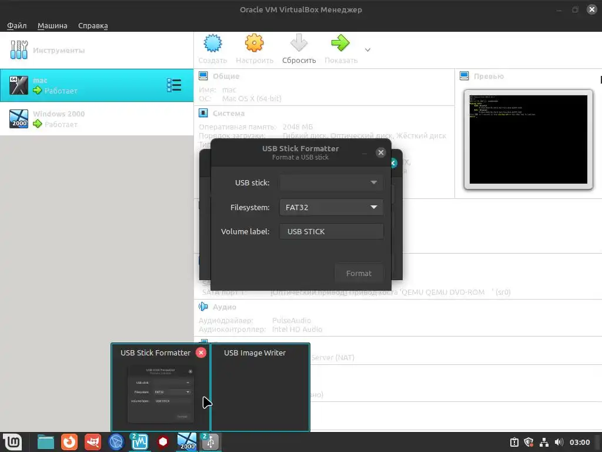Image resolution: width=602 pixels, height=452 pixels.
Task: Close the USB Stick Formatter dialog
Action: pos(381,152)
